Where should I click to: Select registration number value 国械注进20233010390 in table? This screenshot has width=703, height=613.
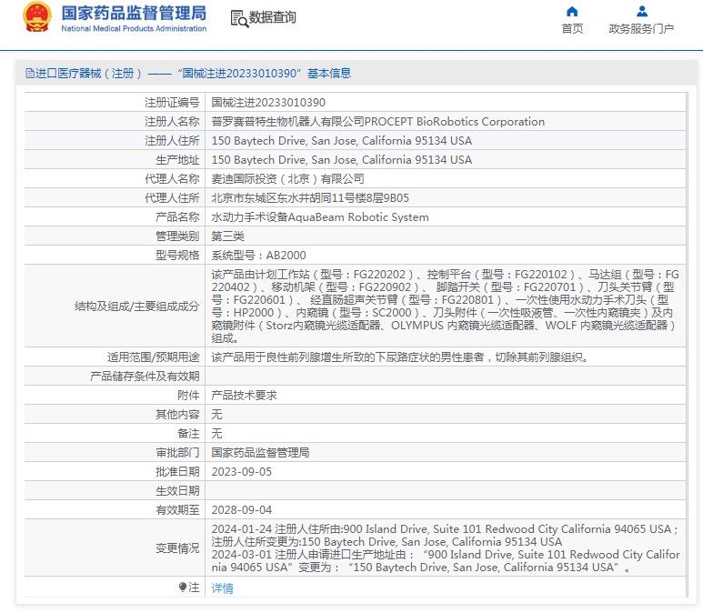(268, 102)
